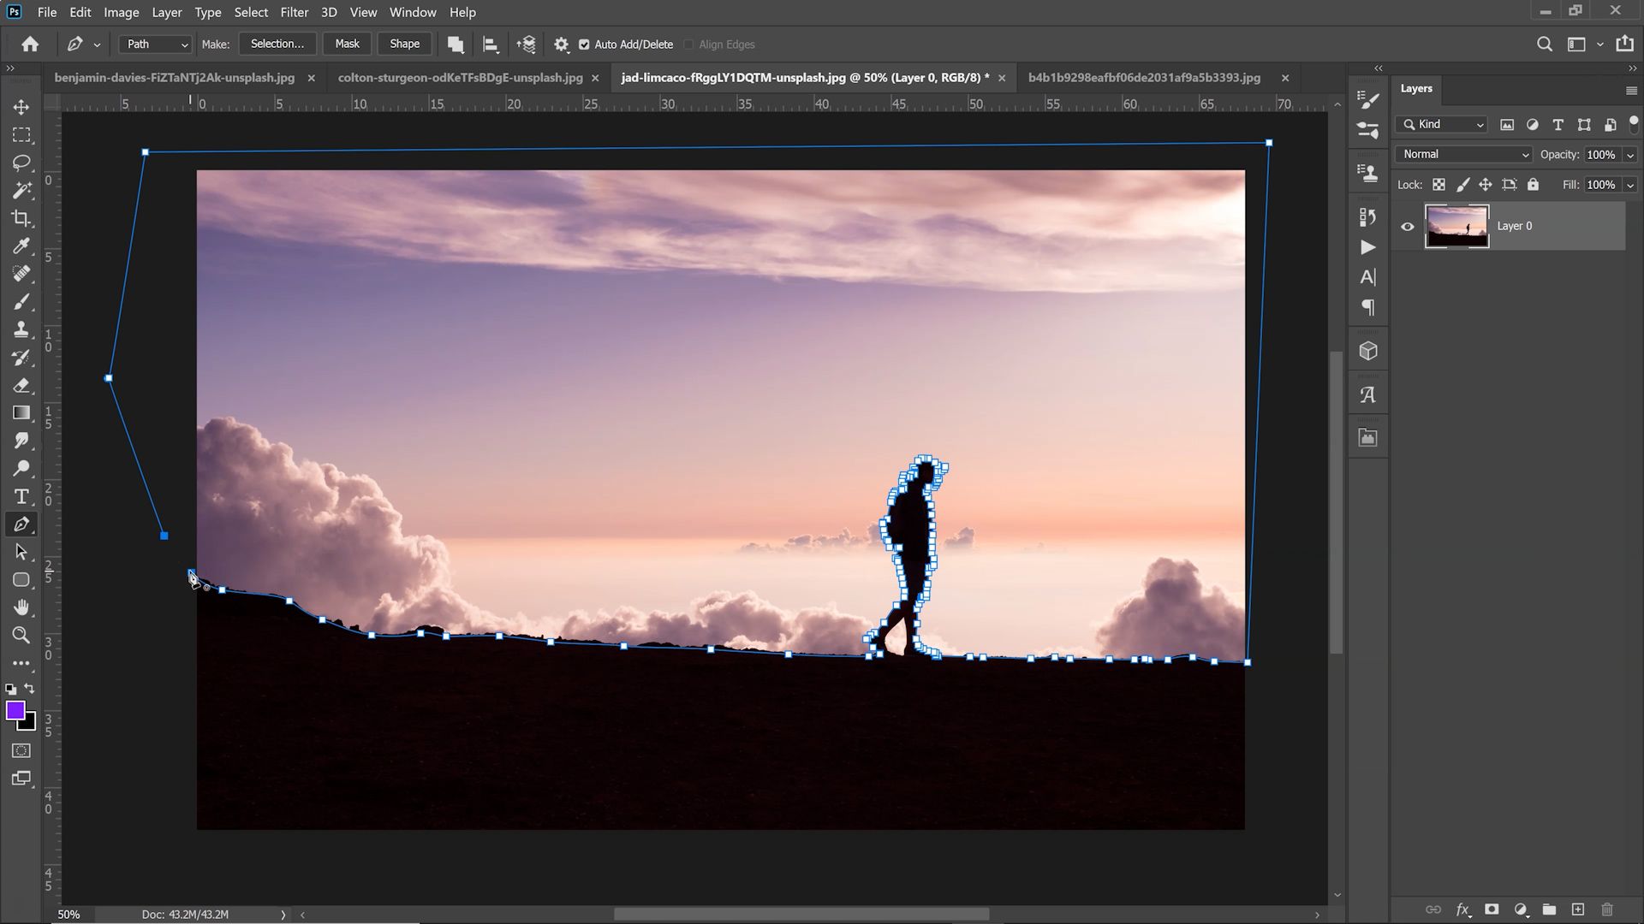The height and width of the screenshot is (924, 1644).
Task: Hide Layer 0 with the eye icon
Action: [1408, 227]
